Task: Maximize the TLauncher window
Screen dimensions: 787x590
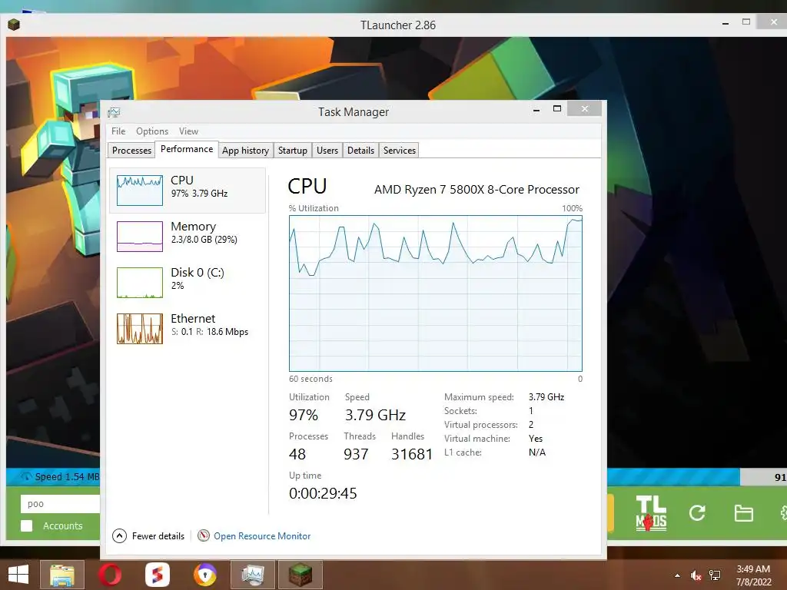Action: (x=746, y=22)
